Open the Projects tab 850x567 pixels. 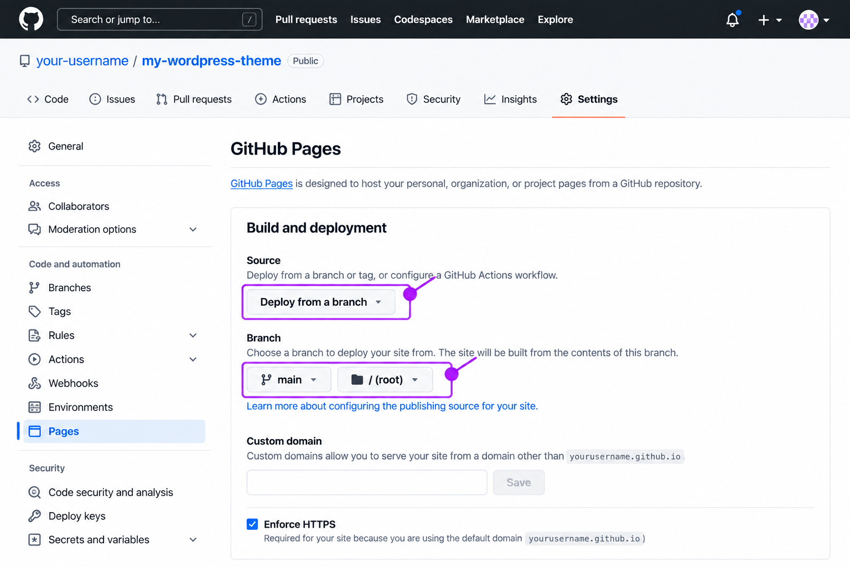tap(356, 99)
